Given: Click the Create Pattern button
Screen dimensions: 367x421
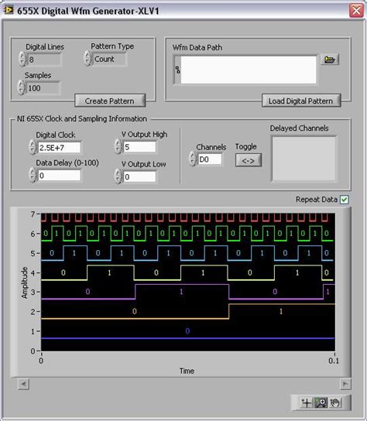Looking at the screenshot, I should point(110,101).
